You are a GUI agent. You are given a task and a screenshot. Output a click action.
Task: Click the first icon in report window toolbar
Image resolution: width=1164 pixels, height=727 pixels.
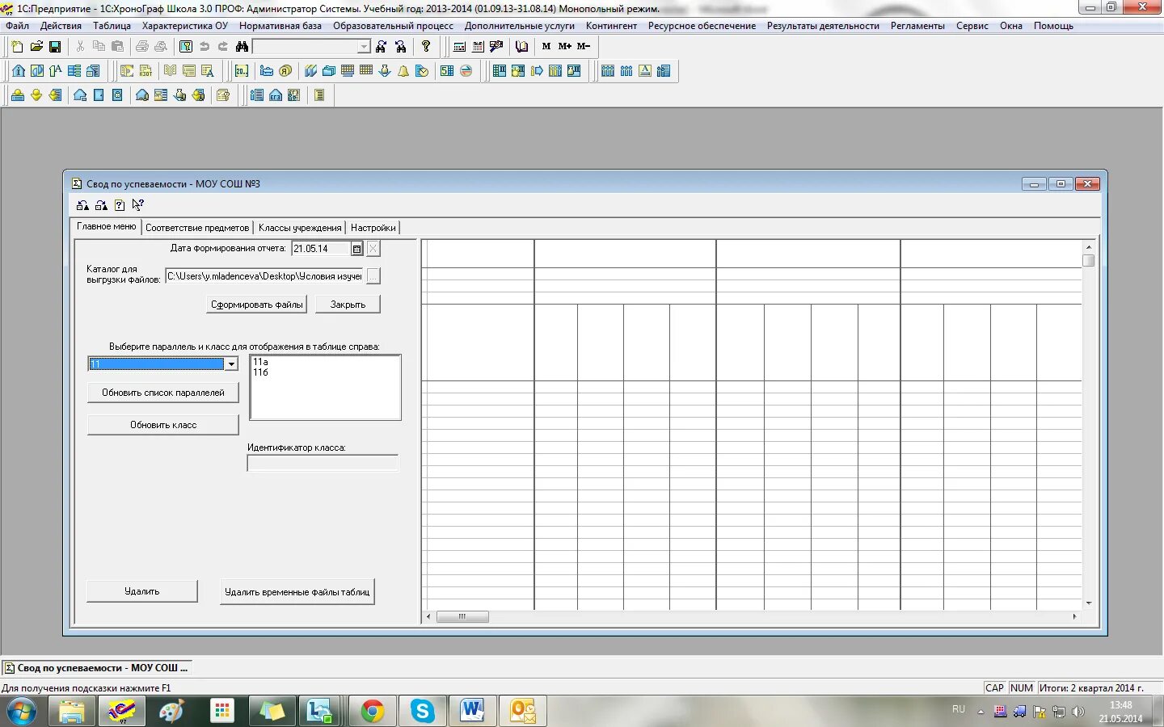[82, 205]
